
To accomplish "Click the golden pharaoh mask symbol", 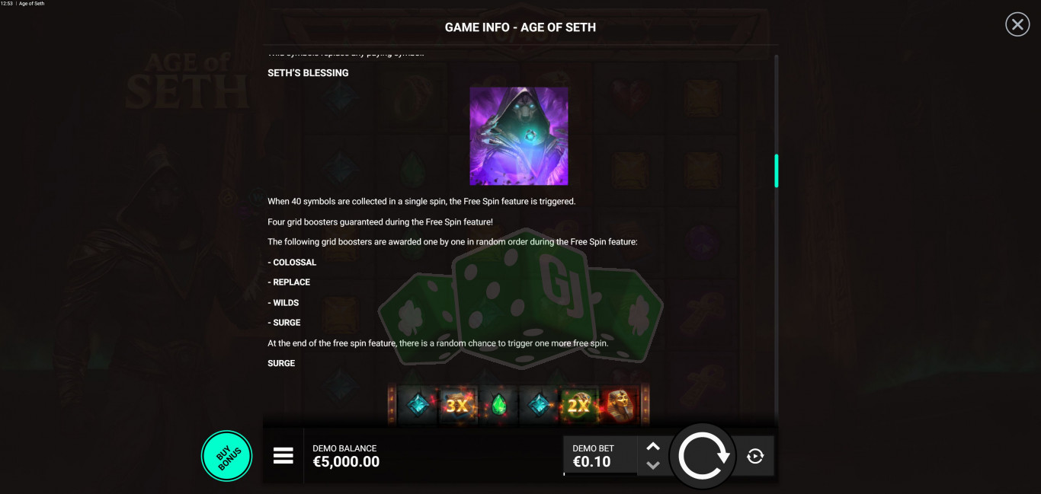I will click(x=619, y=405).
